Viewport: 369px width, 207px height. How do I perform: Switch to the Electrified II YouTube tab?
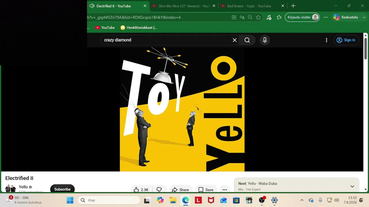coord(114,6)
